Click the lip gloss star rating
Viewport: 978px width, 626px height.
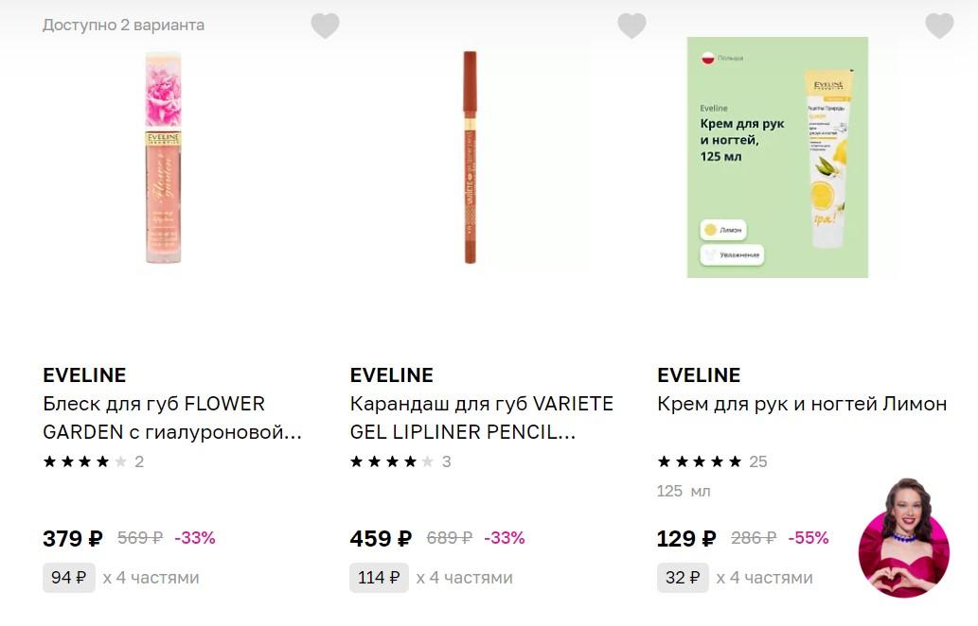click(x=93, y=461)
